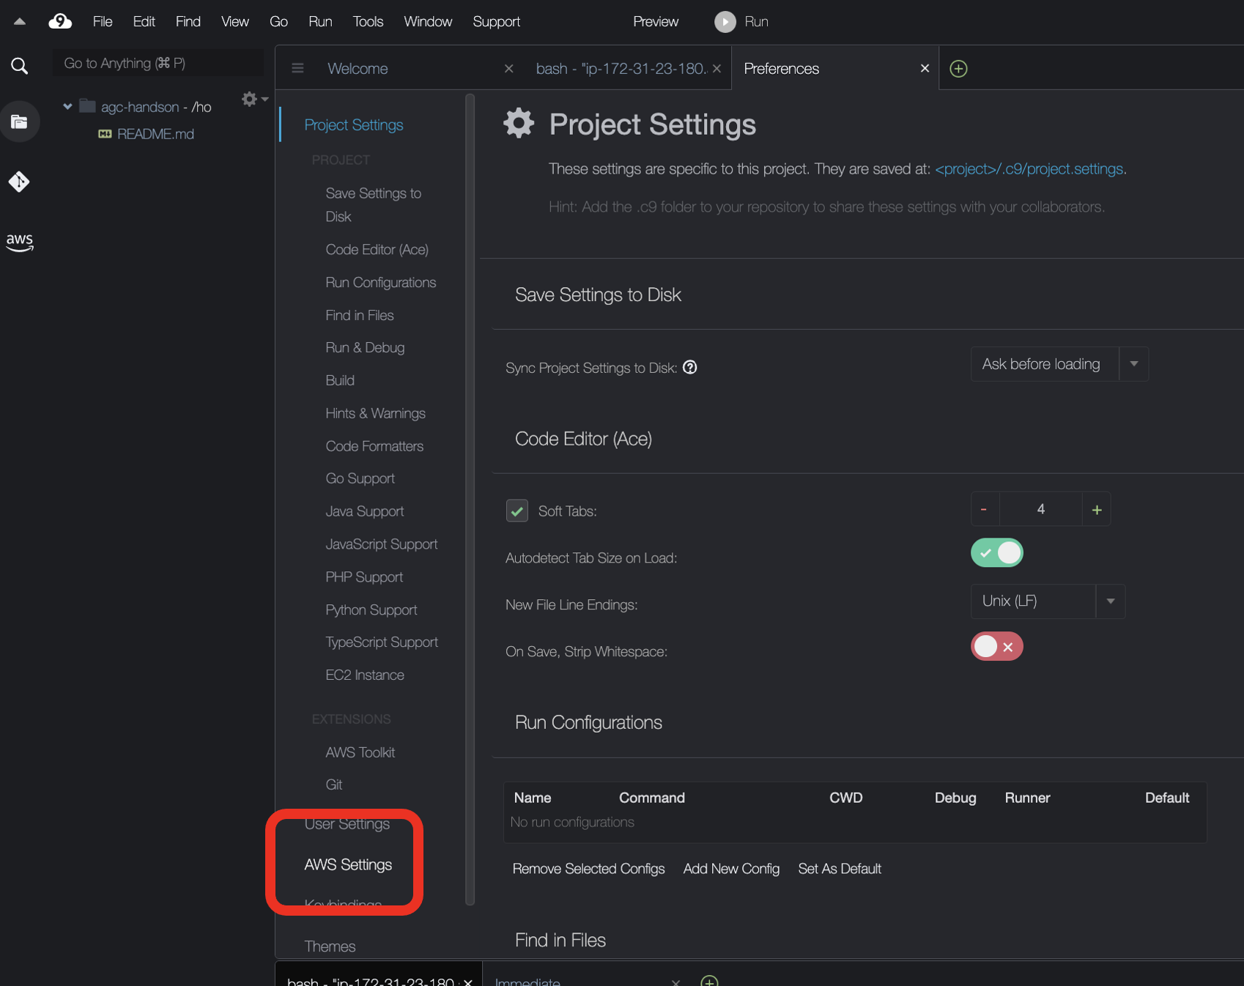Open the Support menu
This screenshot has height=986, width=1244.
coord(497,22)
